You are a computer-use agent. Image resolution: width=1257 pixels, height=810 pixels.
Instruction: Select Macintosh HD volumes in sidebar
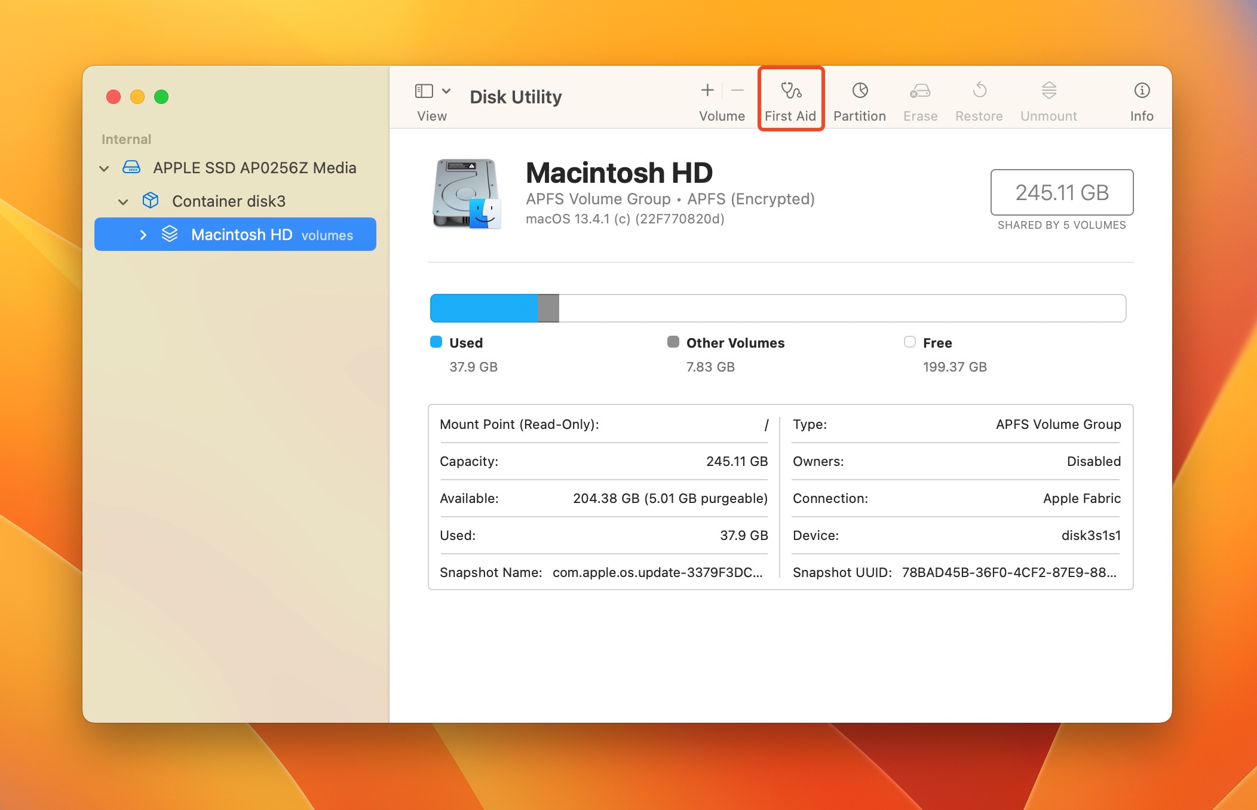[x=235, y=234]
